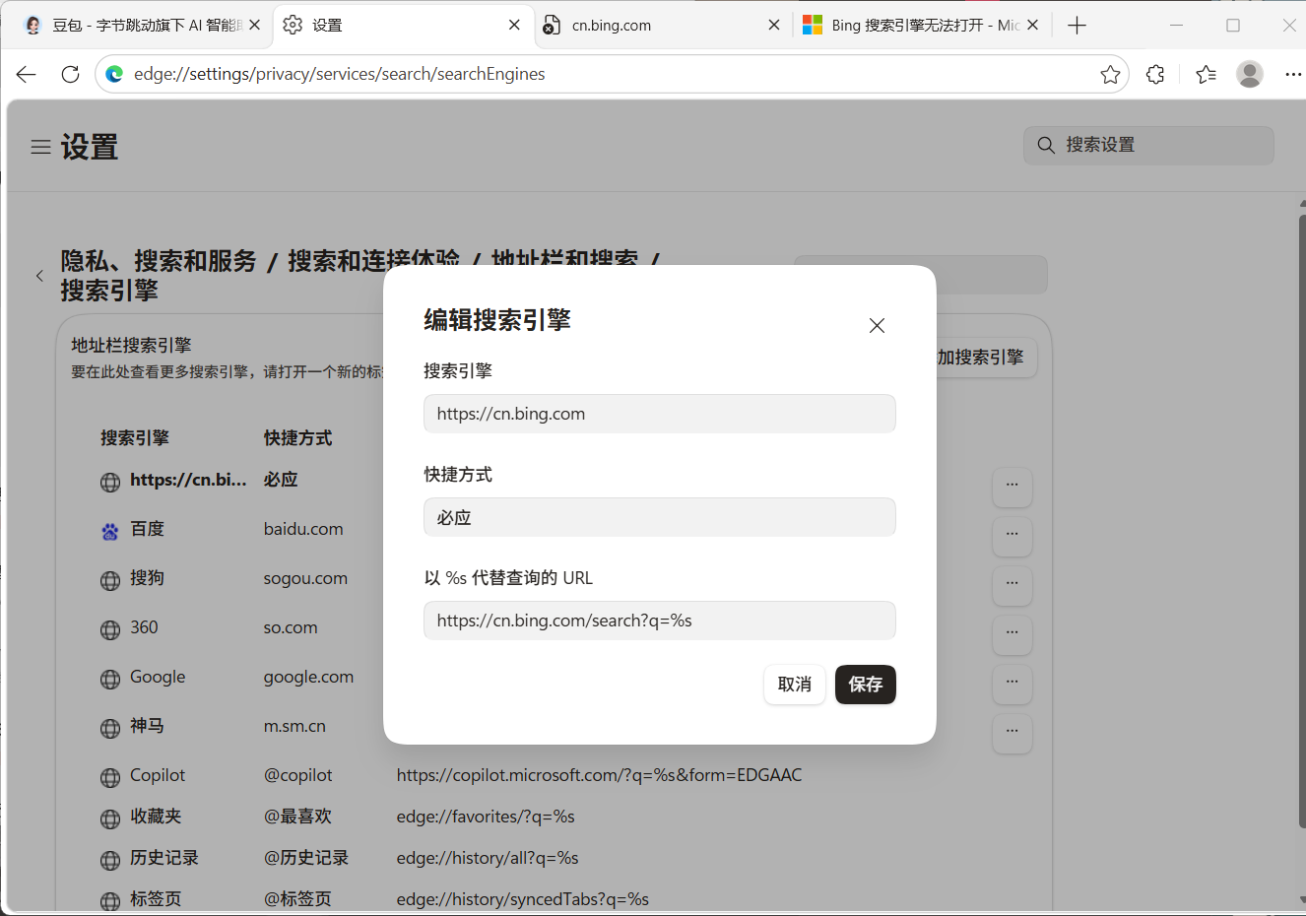1306x916 pixels.
Task: Click the search engine name field
Action: (659, 414)
